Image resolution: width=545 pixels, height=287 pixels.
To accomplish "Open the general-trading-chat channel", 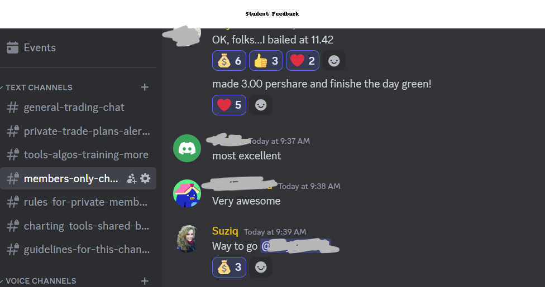I will coord(78,107).
